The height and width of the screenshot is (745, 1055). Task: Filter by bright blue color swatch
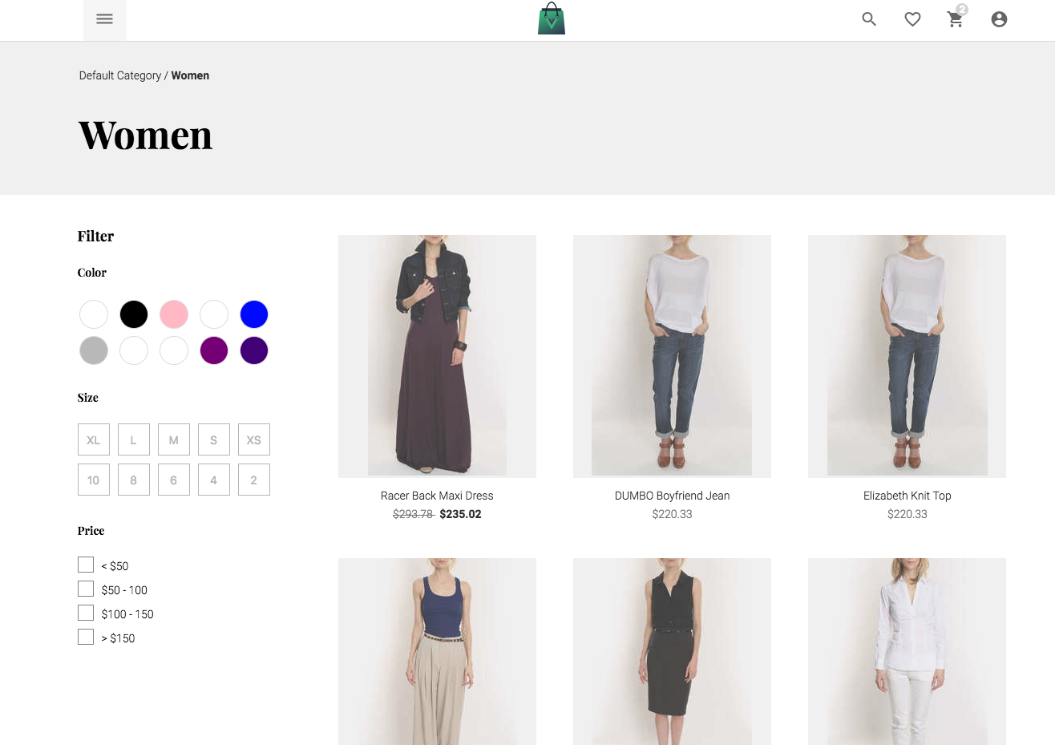coord(254,314)
